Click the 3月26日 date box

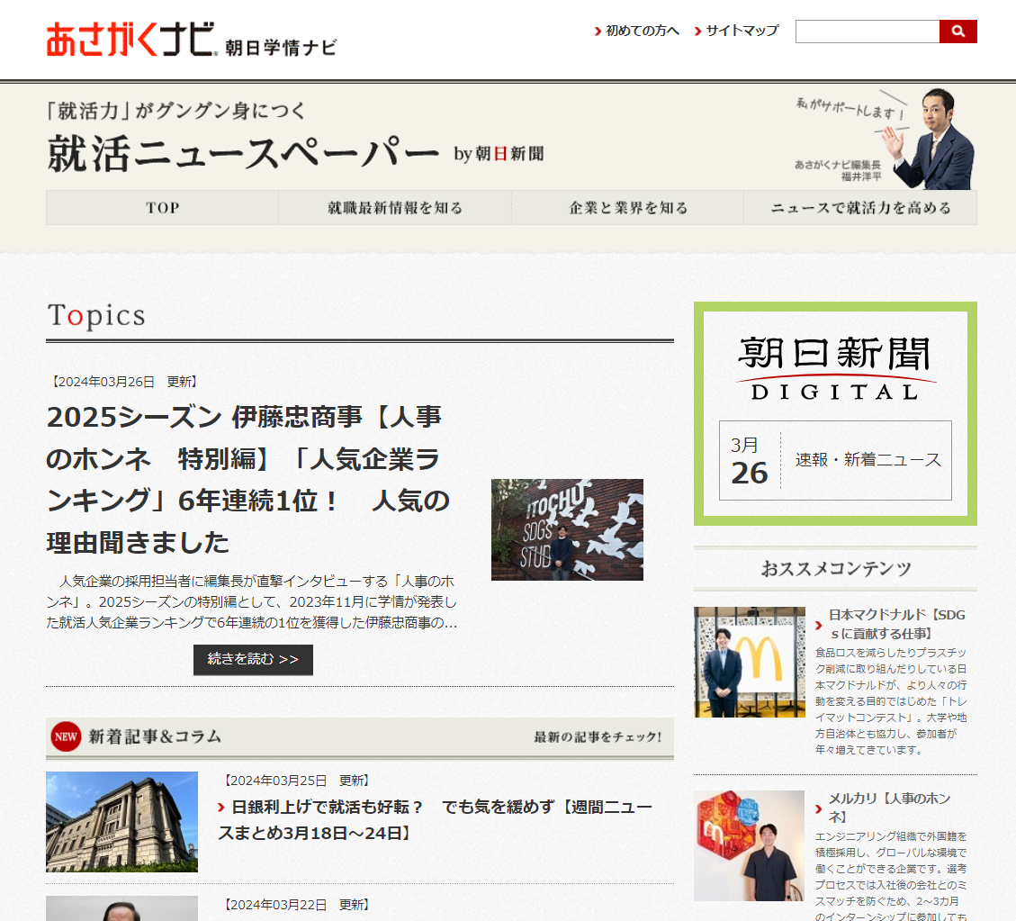(750, 460)
